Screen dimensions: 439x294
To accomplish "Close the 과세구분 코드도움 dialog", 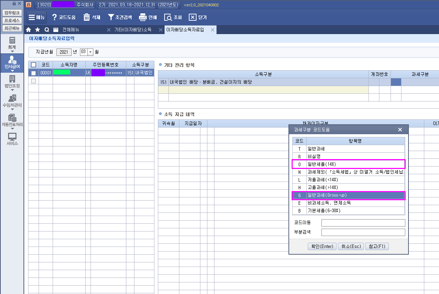I will pyautogui.click(x=400, y=130).
